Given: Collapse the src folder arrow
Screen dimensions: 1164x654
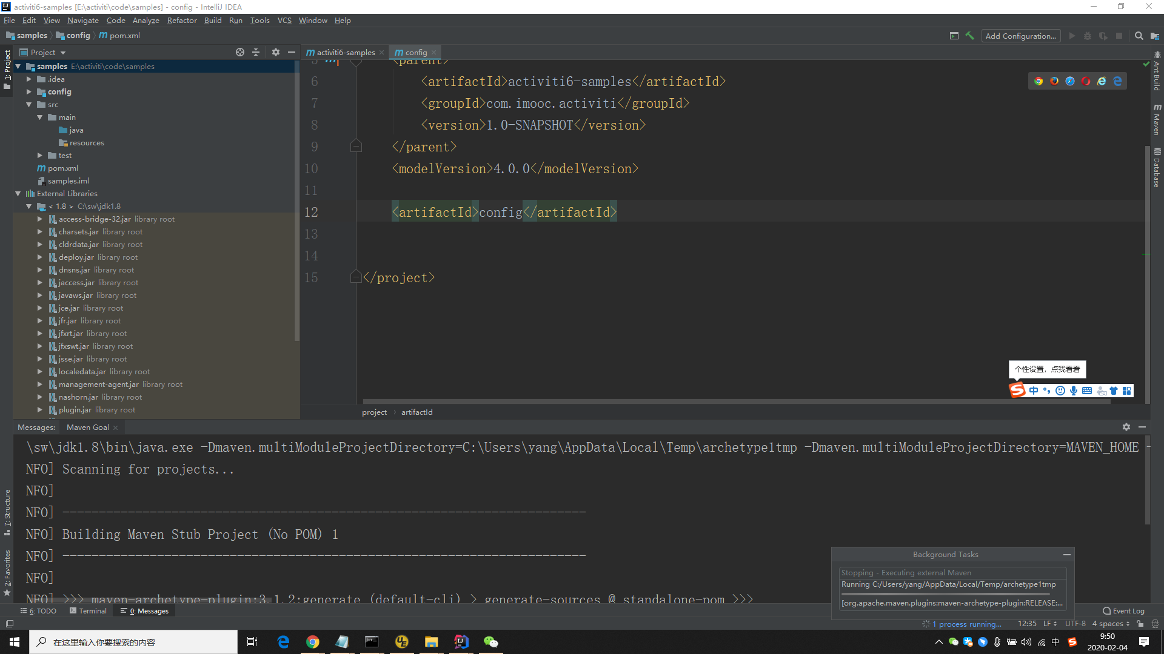Looking at the screenshot, I should pyautogui.click(x=28, y=105).
